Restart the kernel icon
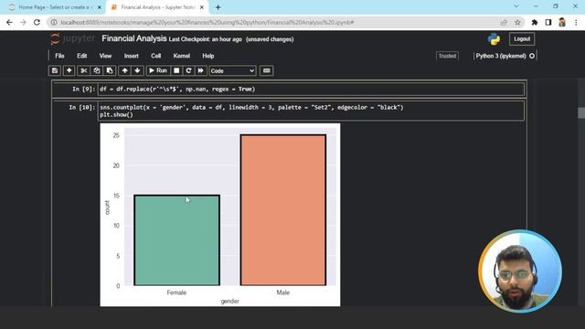Screen dimensions: 585x329 point(189,70)
